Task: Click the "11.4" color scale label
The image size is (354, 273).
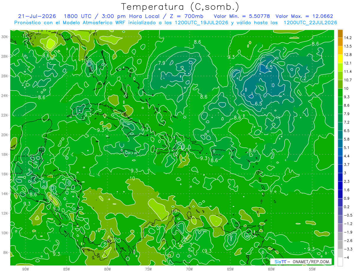Action: (348, 72)
